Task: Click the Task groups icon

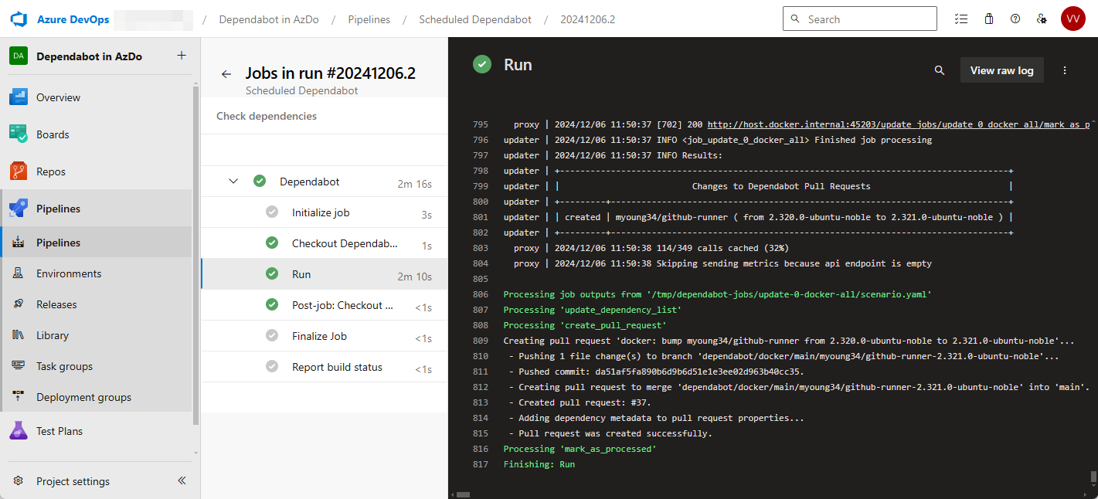Action: point(19,366)
